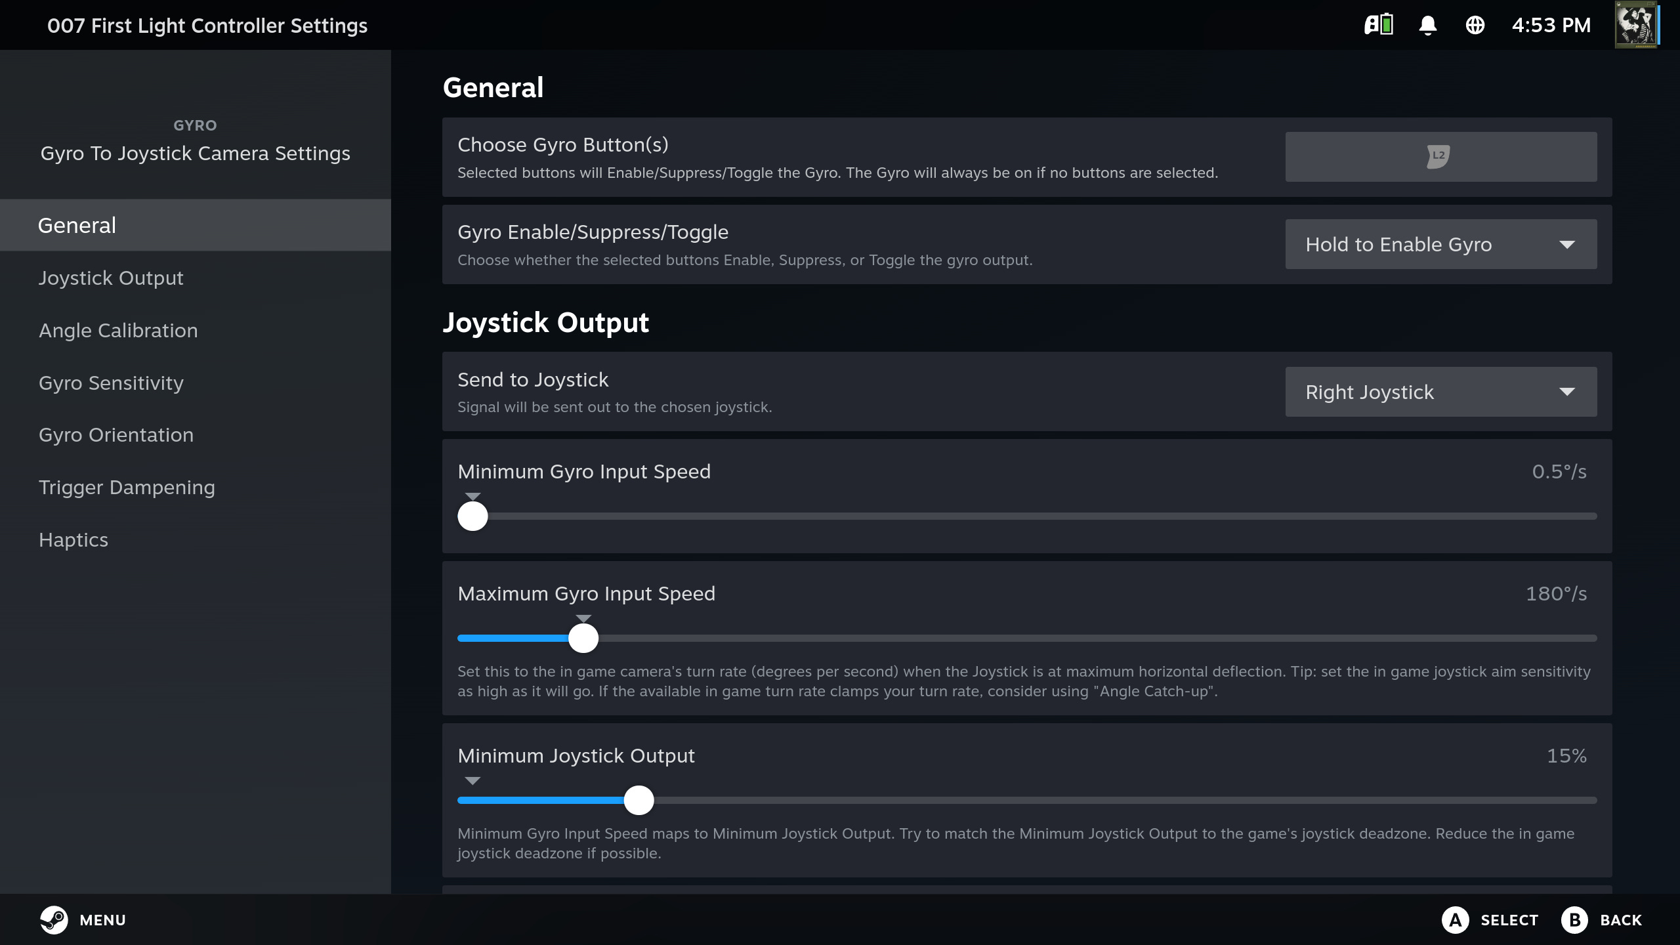This screenshot has height=945, width=1680.
Task: Click the B Back button glyph
Action: point(1574,919)
